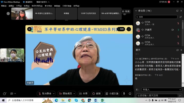Pop out the participants panel

[177, 11]
